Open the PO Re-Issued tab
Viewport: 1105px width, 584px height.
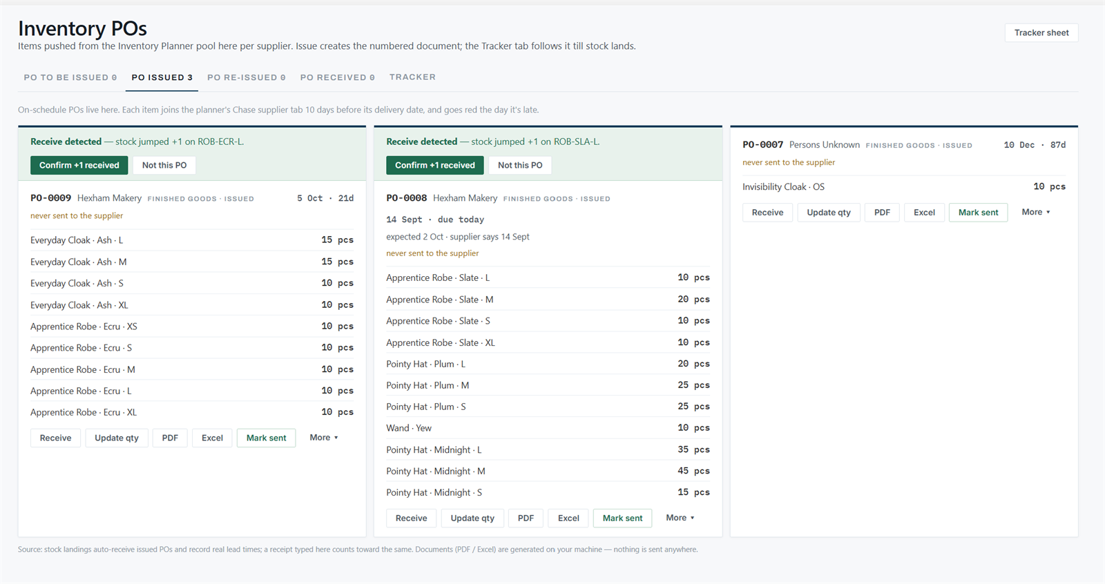[247, 77]
